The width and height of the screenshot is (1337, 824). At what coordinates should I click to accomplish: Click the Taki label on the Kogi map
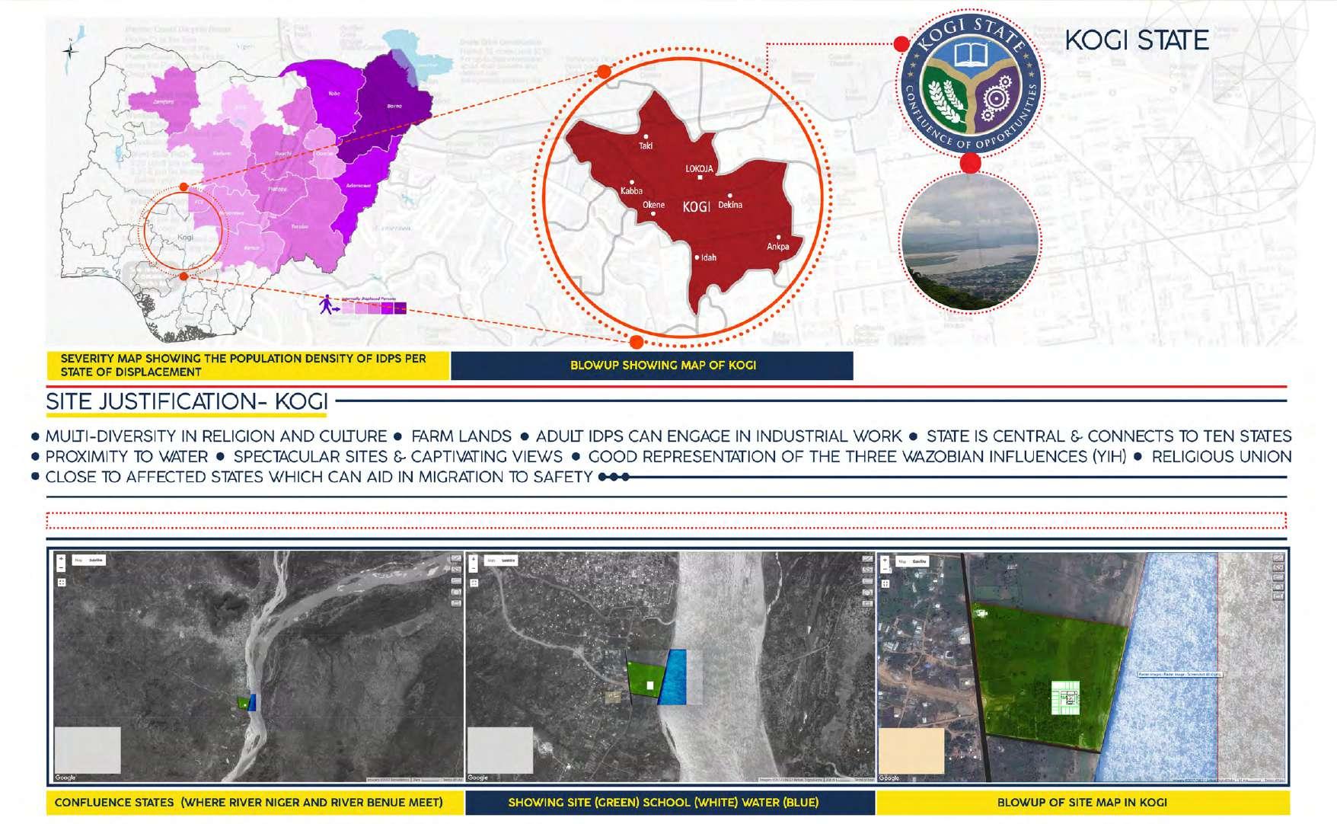pos(646,145)
